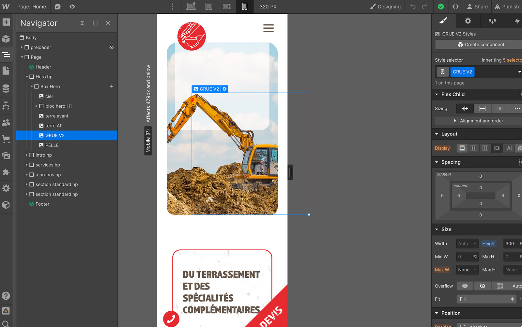Switch to the Element Settings tab
The width and height of the screenshot is (522, 327).
[x=468, y=21]
